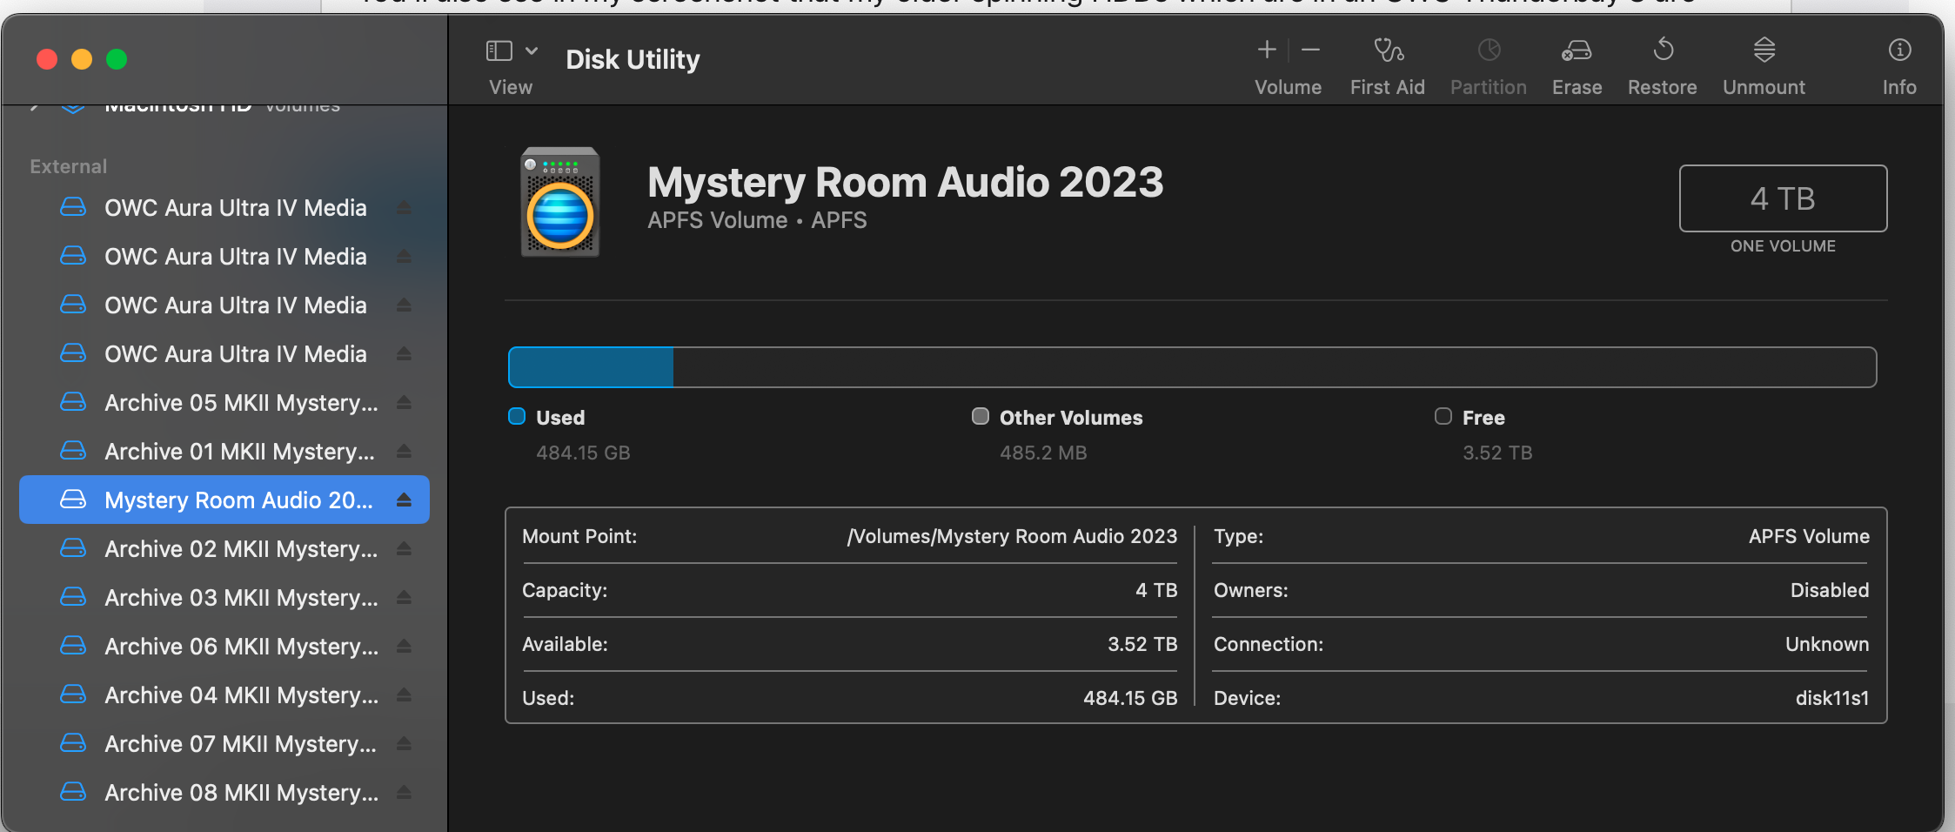Eject the Mystery Room Audio volume in sidebar

[404, 500]
